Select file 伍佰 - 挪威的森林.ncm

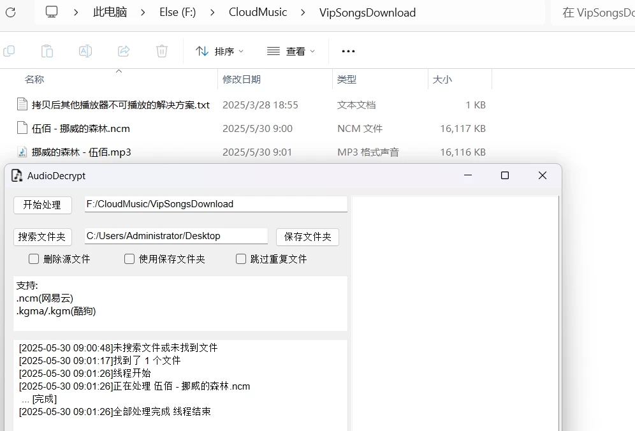(x=81, y=128)
